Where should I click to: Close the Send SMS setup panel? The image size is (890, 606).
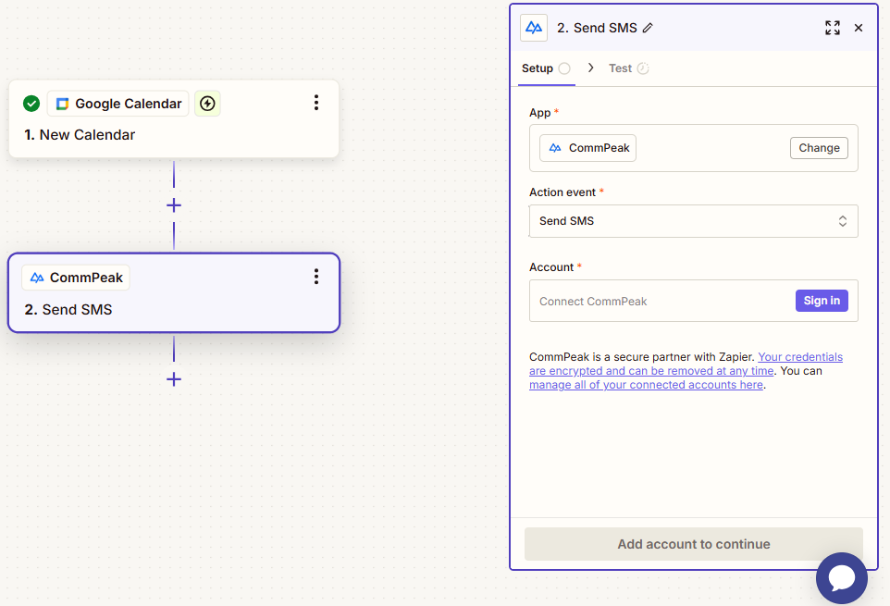[859, 28]
